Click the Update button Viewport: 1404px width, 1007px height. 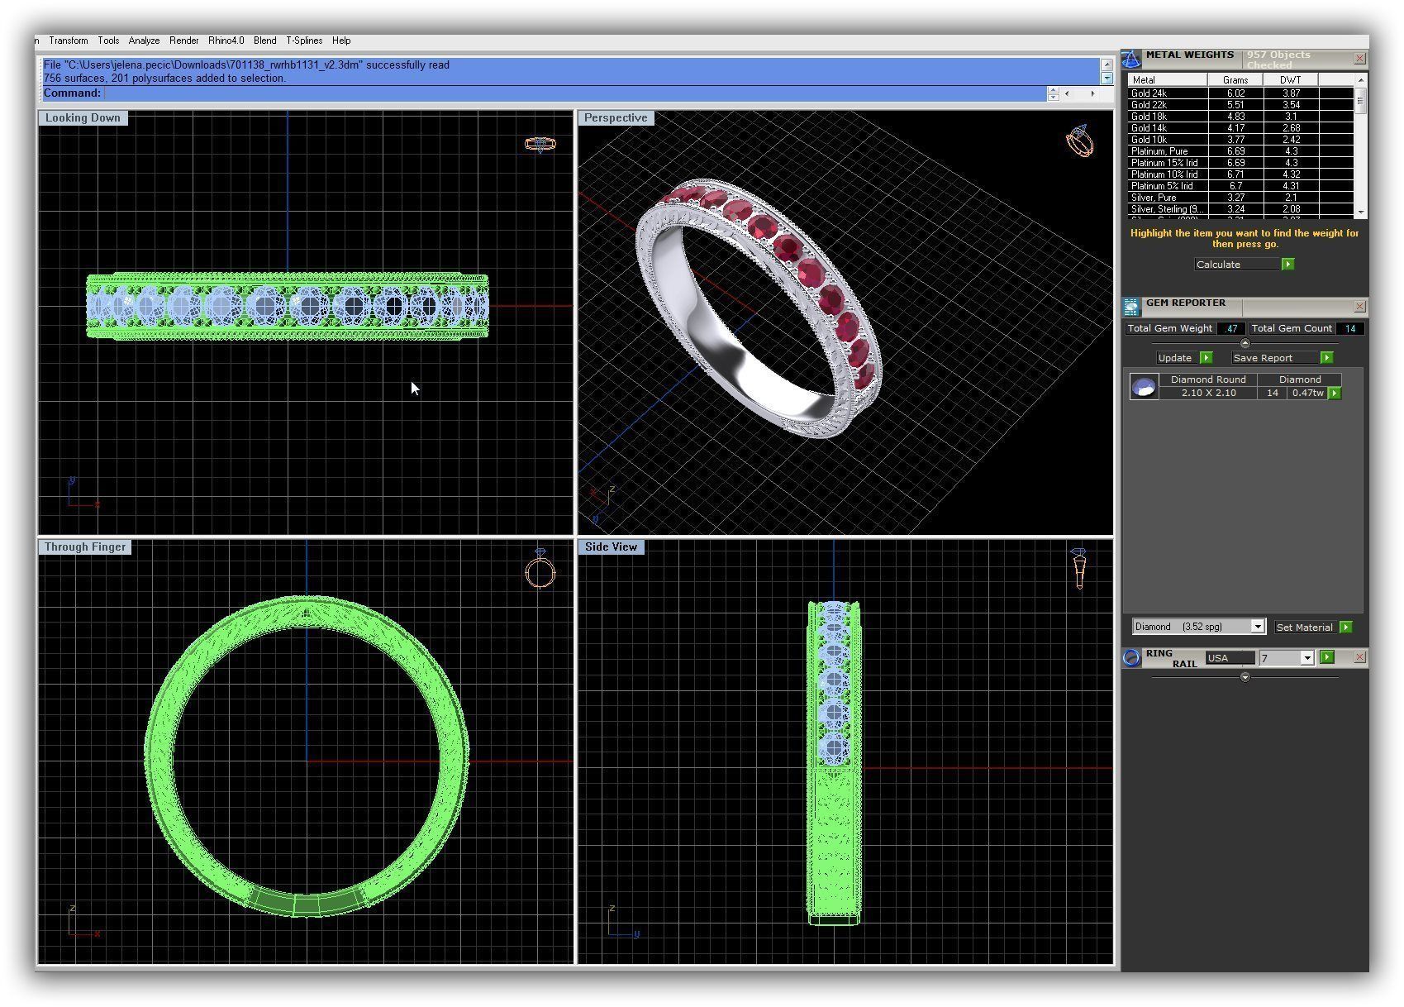click(x=1177, y=358)
